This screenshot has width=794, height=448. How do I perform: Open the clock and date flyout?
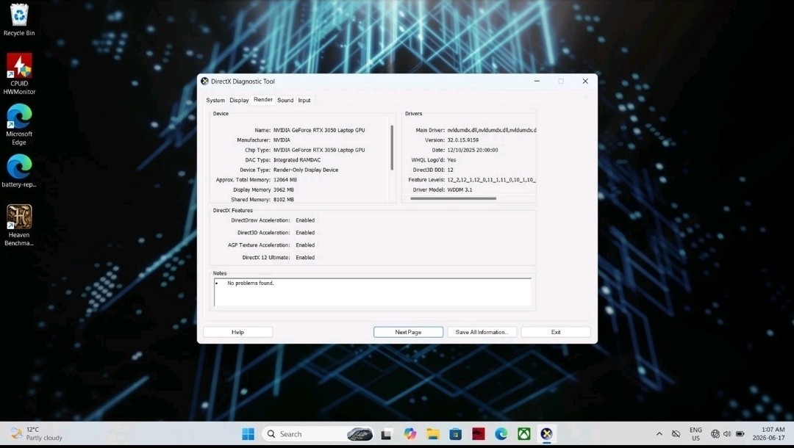click(769, 434)
